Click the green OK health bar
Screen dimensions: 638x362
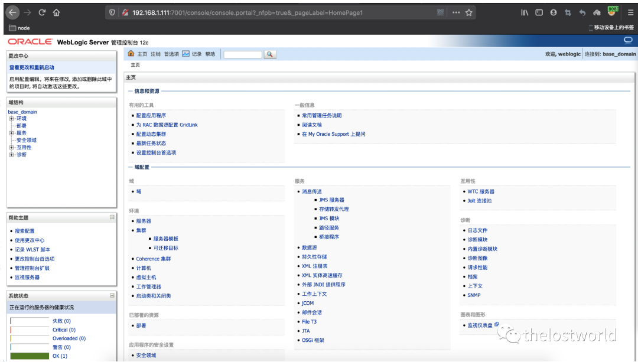click(30, 356)
